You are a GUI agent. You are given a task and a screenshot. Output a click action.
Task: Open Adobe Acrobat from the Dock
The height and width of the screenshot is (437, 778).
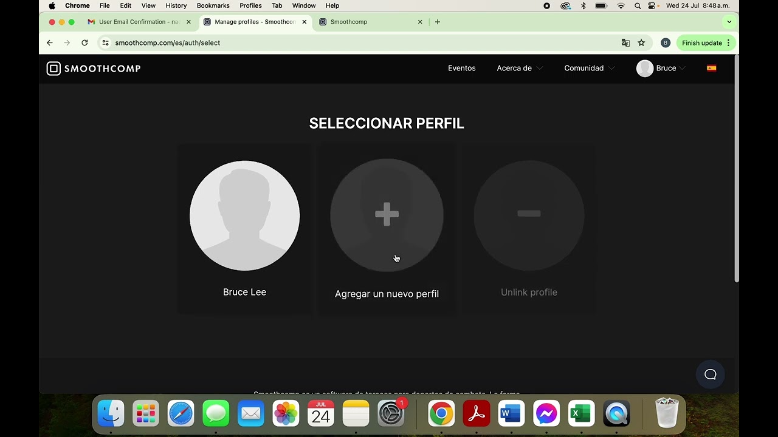(477, 414)
